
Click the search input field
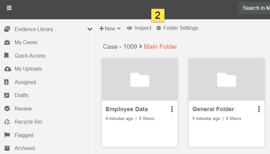255,8
